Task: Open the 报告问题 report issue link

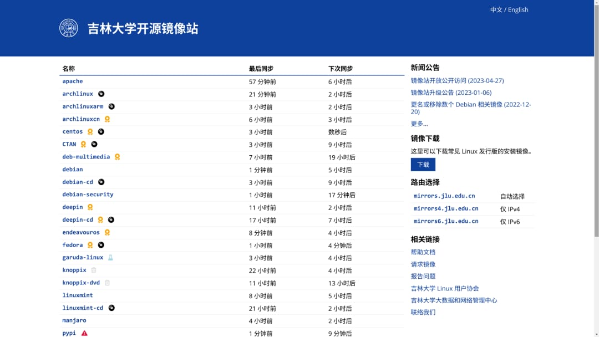Action: click(423, 277)
